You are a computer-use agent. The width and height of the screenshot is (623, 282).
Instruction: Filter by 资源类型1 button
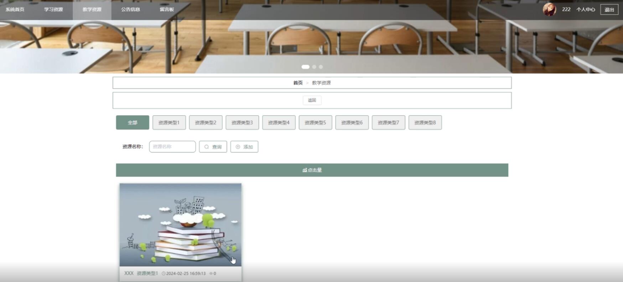point(169,123)
